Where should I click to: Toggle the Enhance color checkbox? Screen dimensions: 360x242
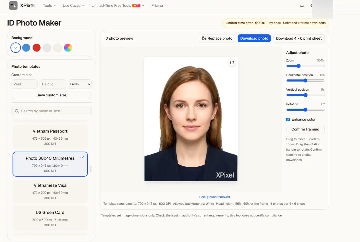[288, 119]
